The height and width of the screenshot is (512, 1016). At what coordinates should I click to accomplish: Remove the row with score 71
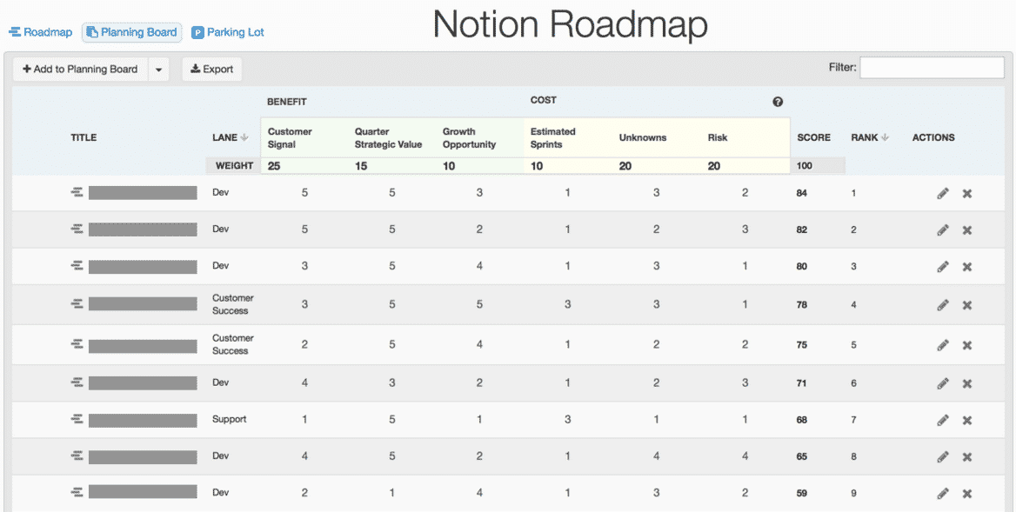[x=966, y=384]
